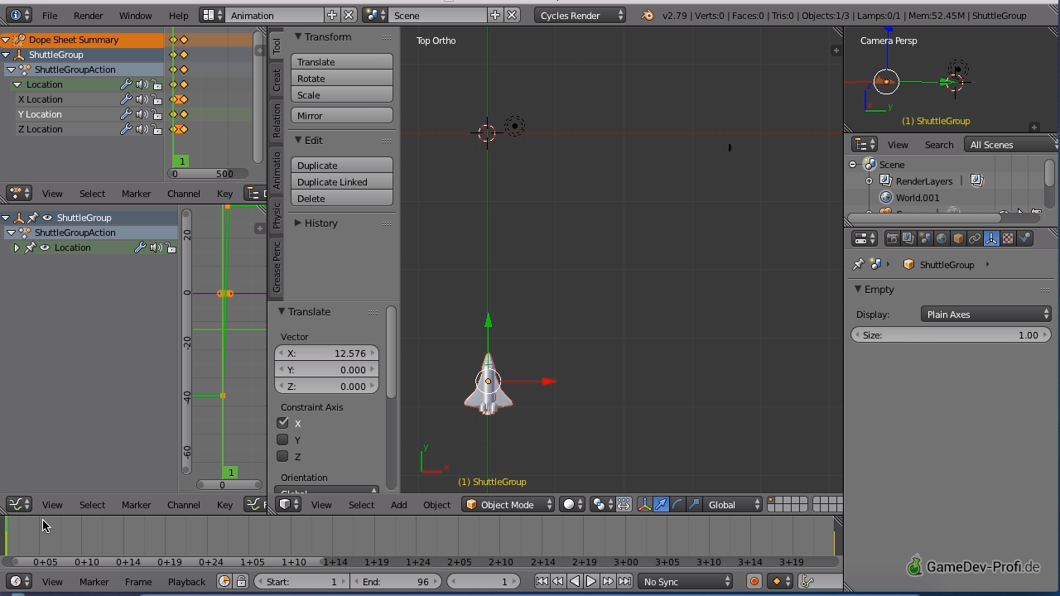Image resolution: width=1060 pixels, height=596 pixels.
Task: Jump to the last frame of playback
Action: [x=624, y=581]
